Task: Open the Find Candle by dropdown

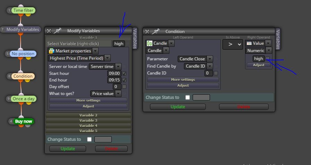Action: (210, 66)
